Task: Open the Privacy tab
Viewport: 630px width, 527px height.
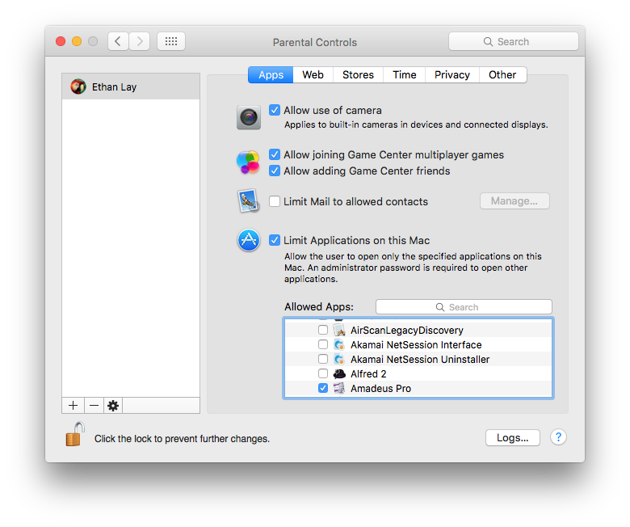Action: pos(451,75)
